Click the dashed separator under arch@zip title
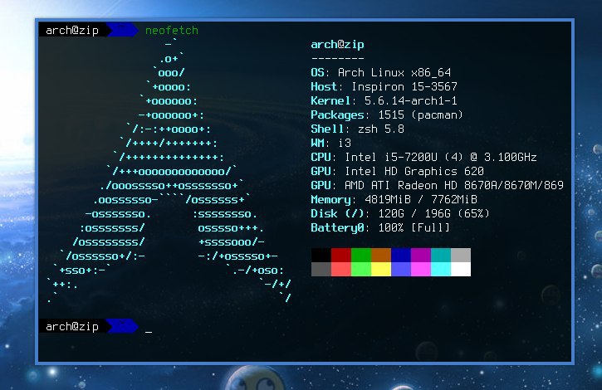The width and height of the screenshot is (602, 390). [337, 59]
